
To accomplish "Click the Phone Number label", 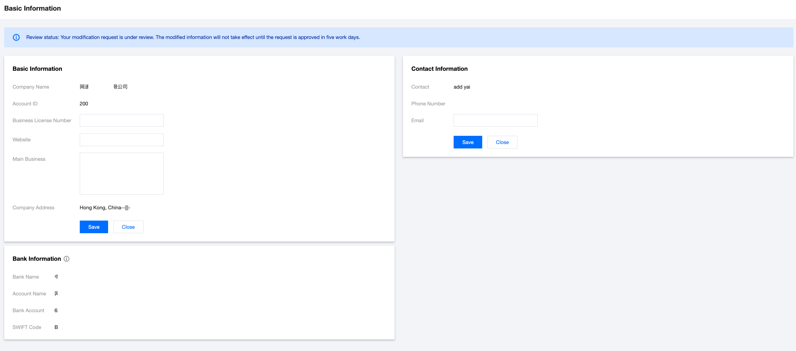I will point(428,104).
